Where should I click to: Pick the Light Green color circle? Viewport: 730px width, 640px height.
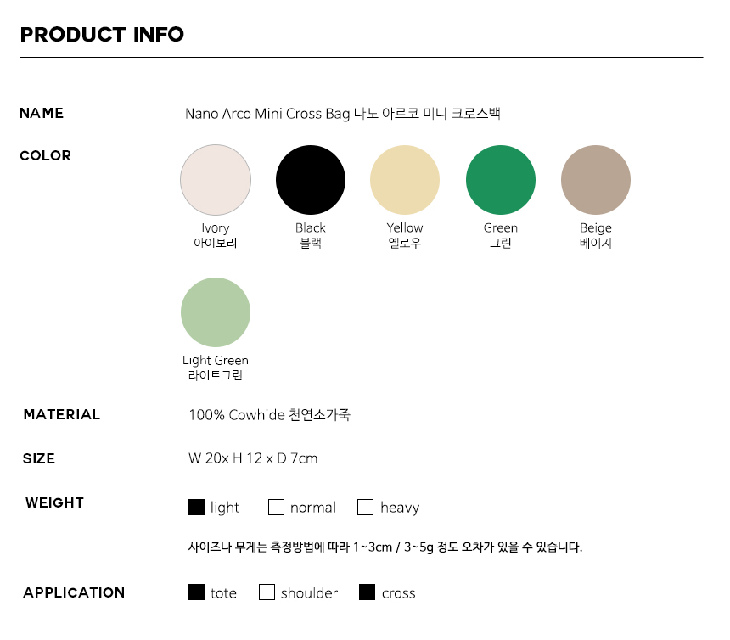pyautogui.click(x=216, y=312)
